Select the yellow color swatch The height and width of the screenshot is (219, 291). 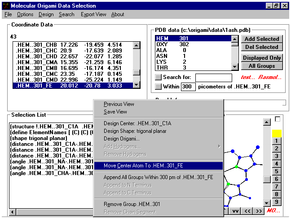(277, 133)
